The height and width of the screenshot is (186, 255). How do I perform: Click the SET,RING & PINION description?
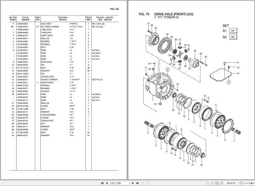(50, 27)
